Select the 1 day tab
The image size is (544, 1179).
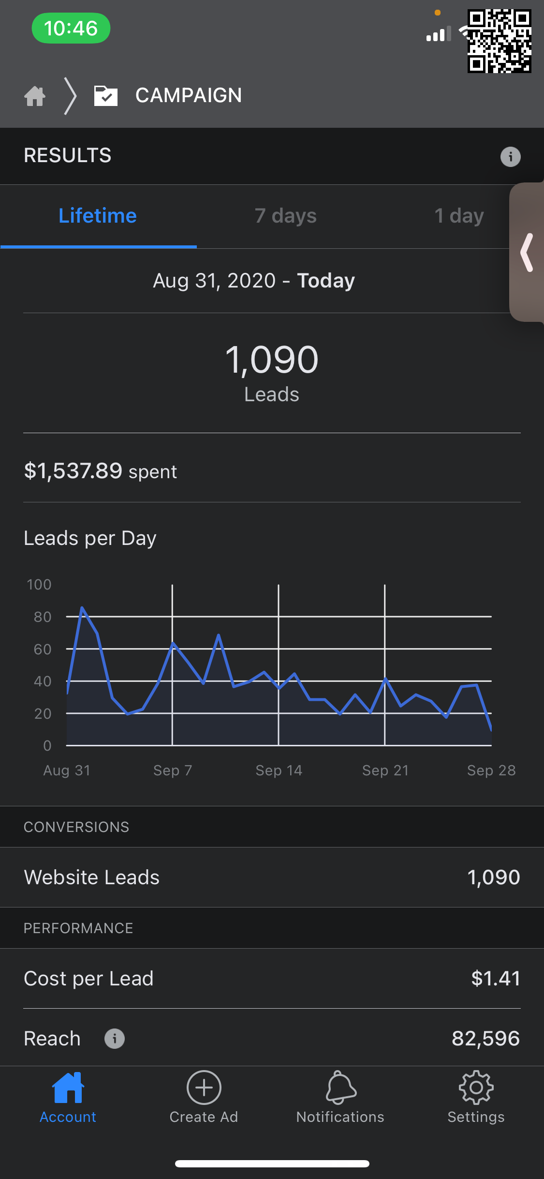459,216
